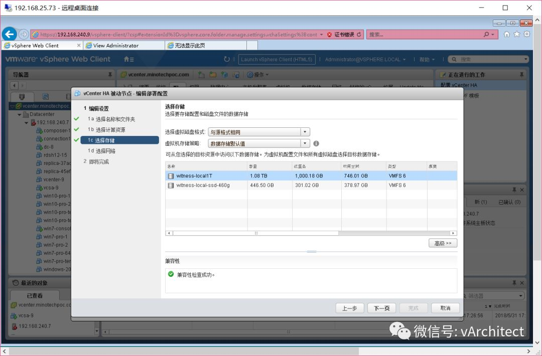
Task: Click the Navigator history back arrow
Action: pos(14,85)
